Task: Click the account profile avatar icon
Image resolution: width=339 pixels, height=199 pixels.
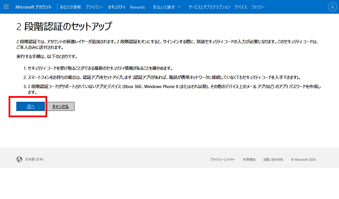Action: tap(332, 7)
